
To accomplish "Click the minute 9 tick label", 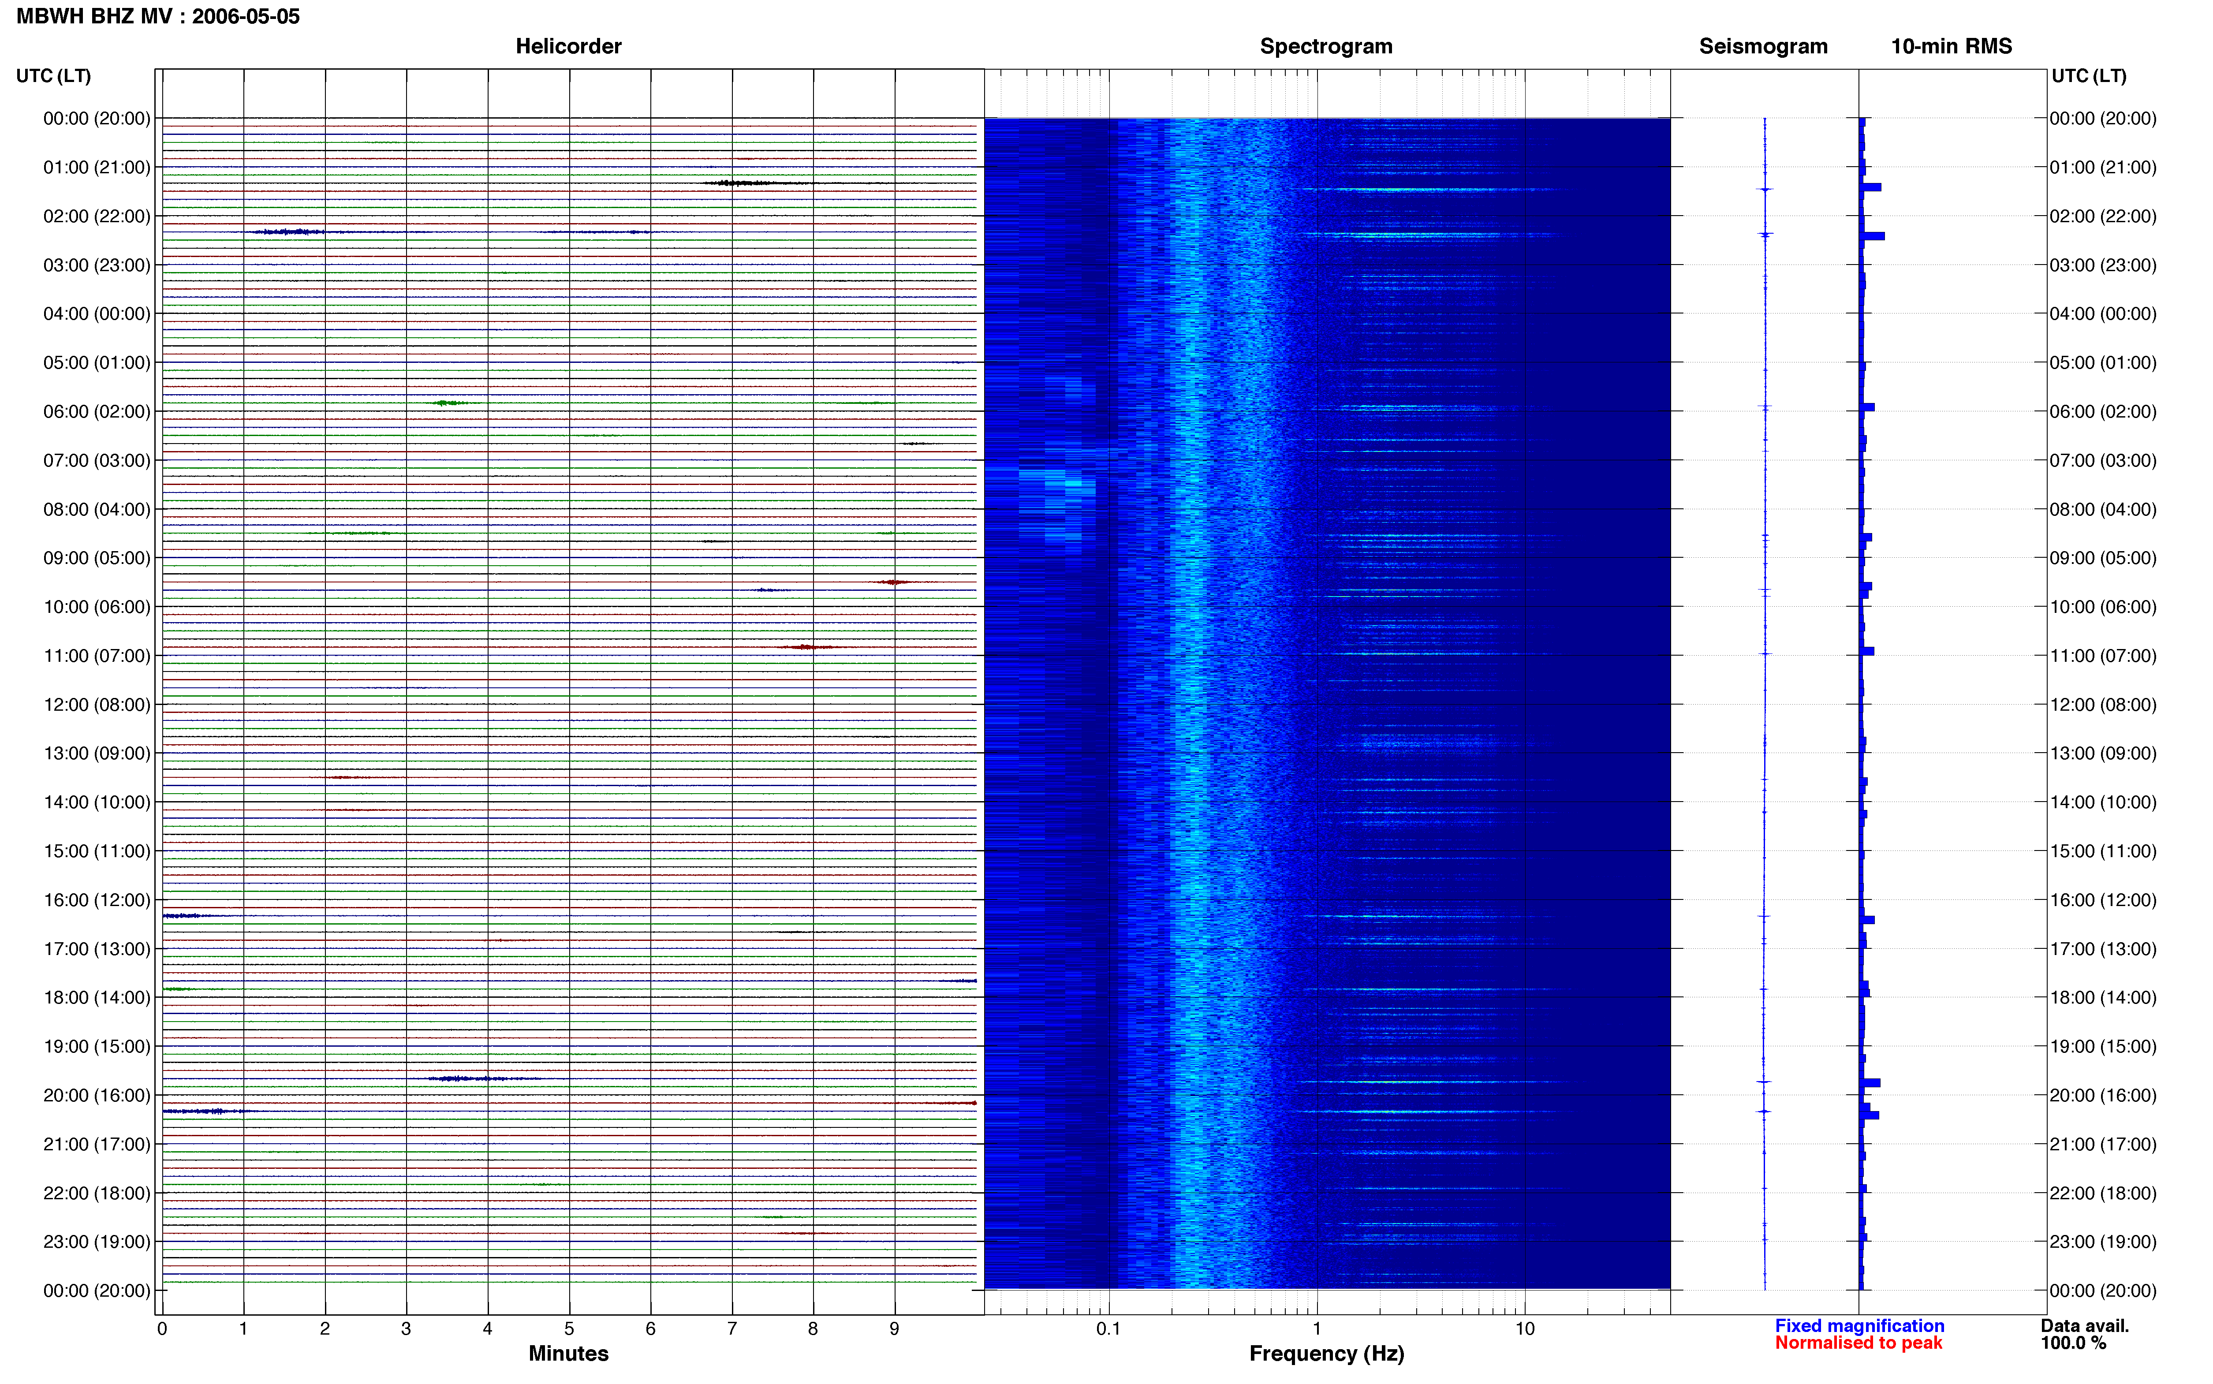I will point(894,1329).
